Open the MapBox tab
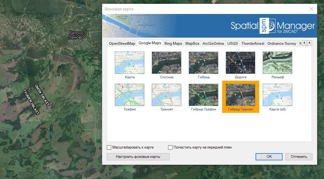 (192, 43)
